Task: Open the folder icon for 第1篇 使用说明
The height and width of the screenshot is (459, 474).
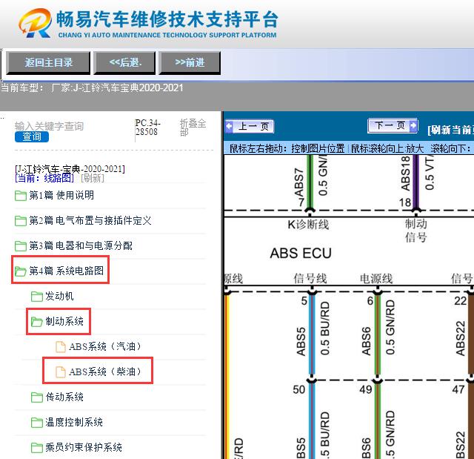Action: tap(21, 196)
